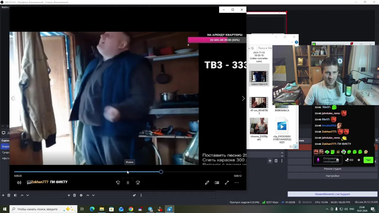Remove the selected source via trash icon
Image resolution: width=379 pixels, height=213 pixels.
75,195
